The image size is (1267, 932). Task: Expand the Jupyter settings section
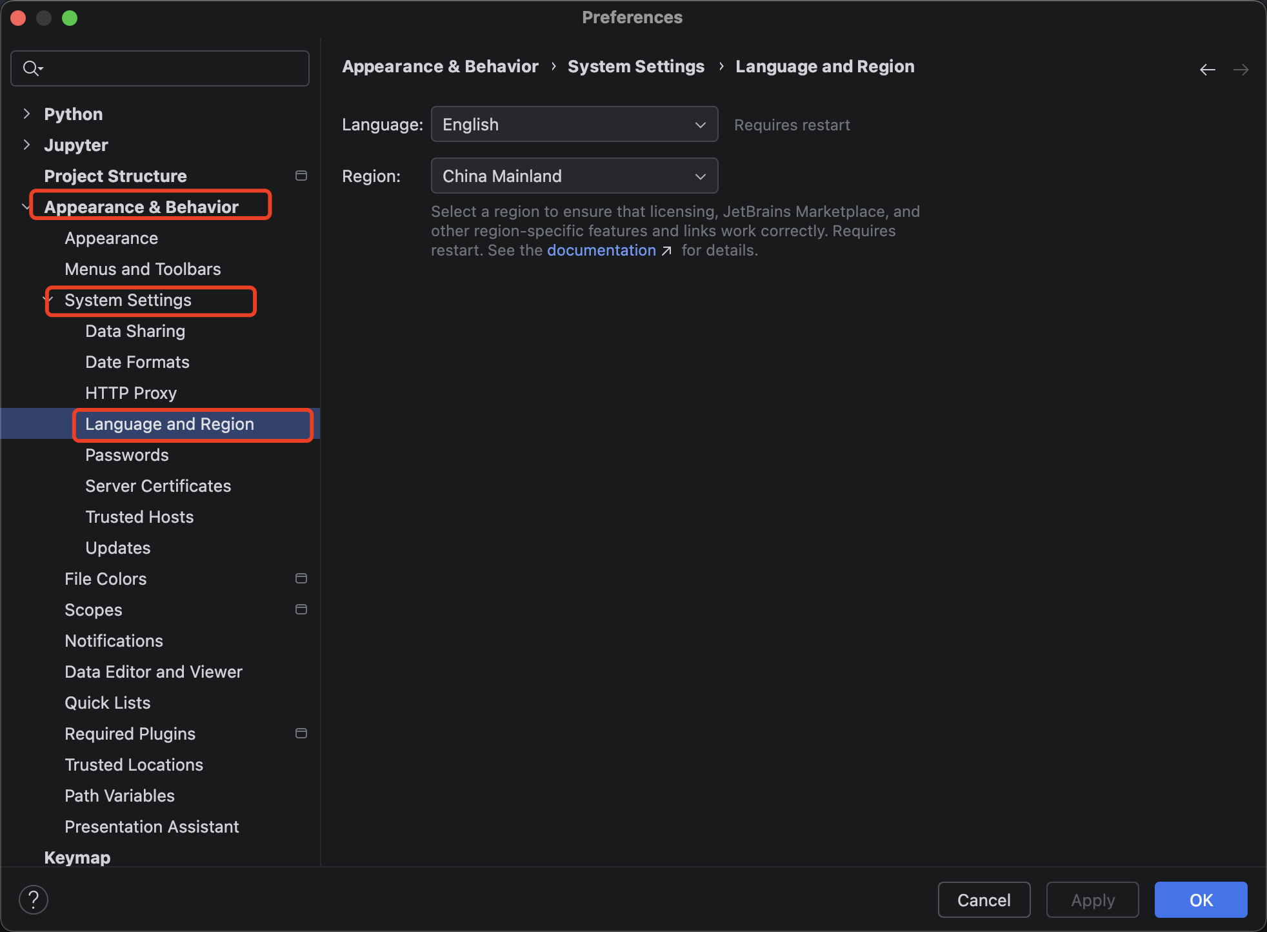[x=26, y=145]
